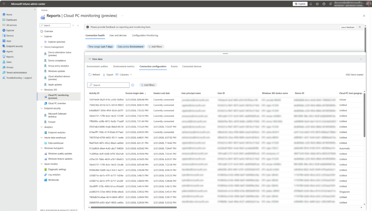Collapse the Device management section
This screenshot has width=372, height=211.
(41, 47)
